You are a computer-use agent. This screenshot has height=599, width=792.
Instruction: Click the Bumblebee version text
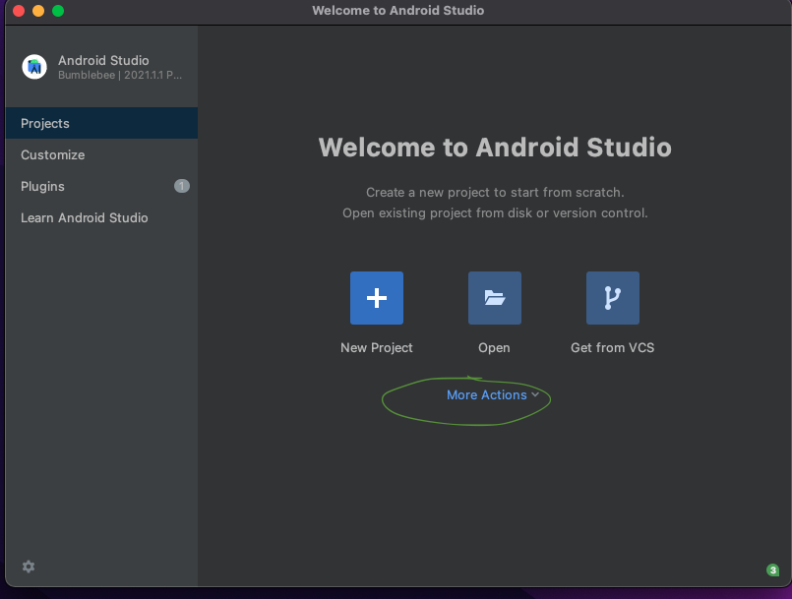pyautogui.click(x=120, y=76)
